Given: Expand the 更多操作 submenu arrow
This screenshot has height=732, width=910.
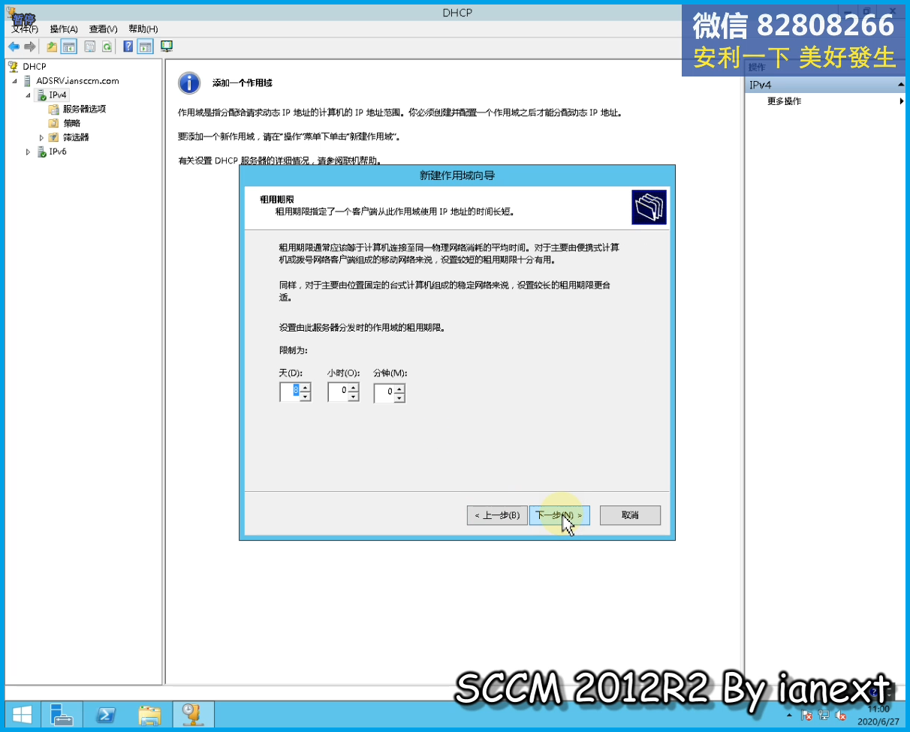Looking at the screenshot, I should tap(901, 101).
